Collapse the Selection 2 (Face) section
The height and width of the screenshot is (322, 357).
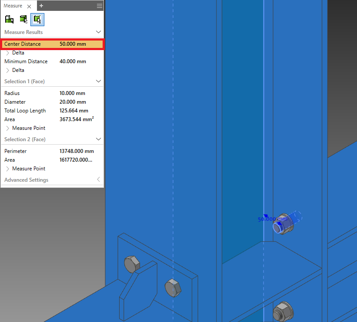coord(98,139)
